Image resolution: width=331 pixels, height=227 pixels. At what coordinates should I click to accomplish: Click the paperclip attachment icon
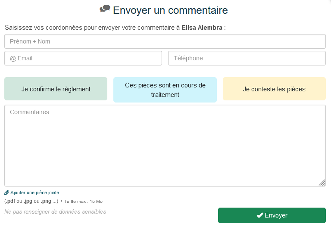coord(6,193)
